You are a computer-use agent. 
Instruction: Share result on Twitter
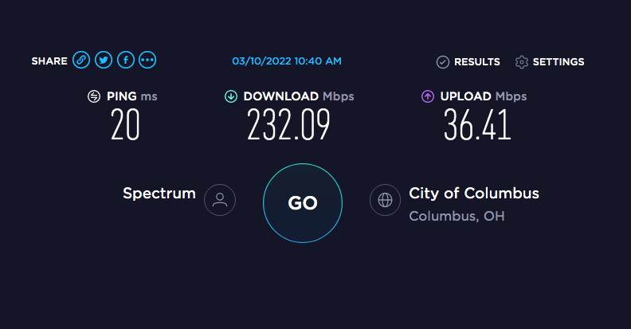(104, 61)
